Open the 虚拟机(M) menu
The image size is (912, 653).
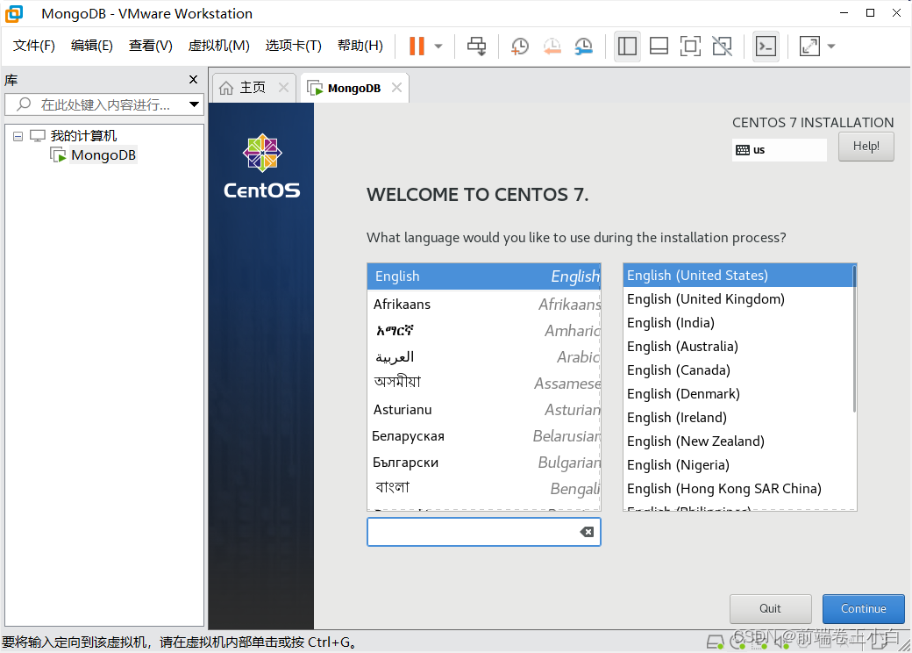pos(218,46)
